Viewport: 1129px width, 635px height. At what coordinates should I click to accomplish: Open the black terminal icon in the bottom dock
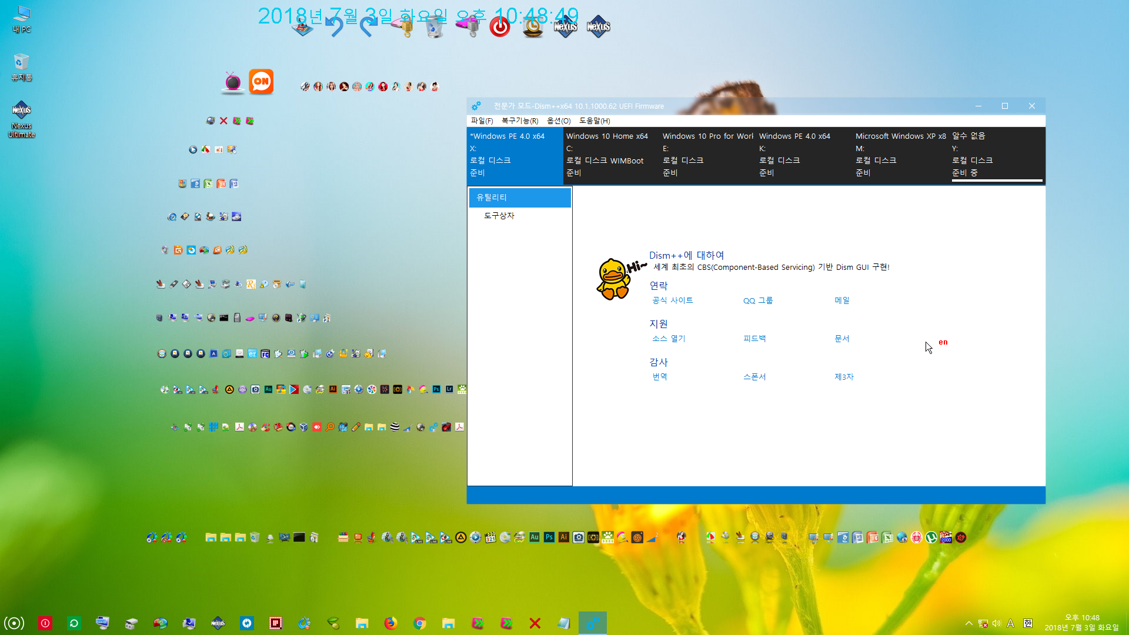click(299, 537)
